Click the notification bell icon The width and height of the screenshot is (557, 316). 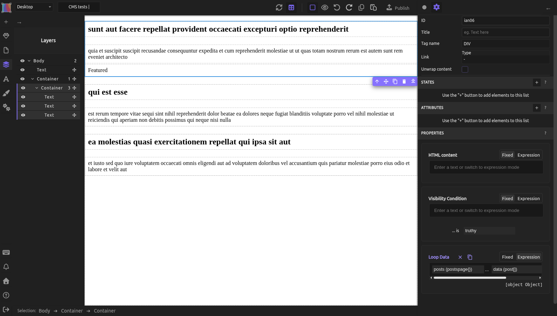6,267
